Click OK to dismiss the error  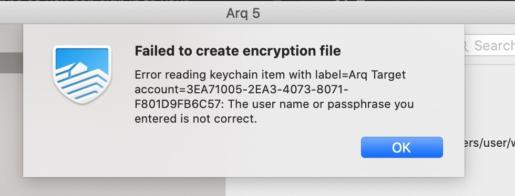[x=401, y=147]
